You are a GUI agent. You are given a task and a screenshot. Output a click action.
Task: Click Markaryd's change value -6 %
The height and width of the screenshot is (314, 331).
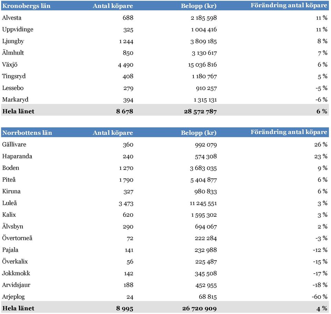[x=321, y=100]
